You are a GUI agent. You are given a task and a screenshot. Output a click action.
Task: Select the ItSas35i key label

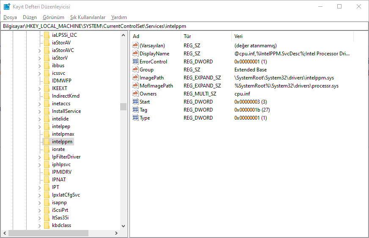click(x=60, y=218)
